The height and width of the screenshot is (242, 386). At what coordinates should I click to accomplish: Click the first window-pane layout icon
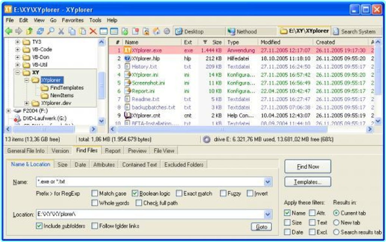(x=104, y=31)
